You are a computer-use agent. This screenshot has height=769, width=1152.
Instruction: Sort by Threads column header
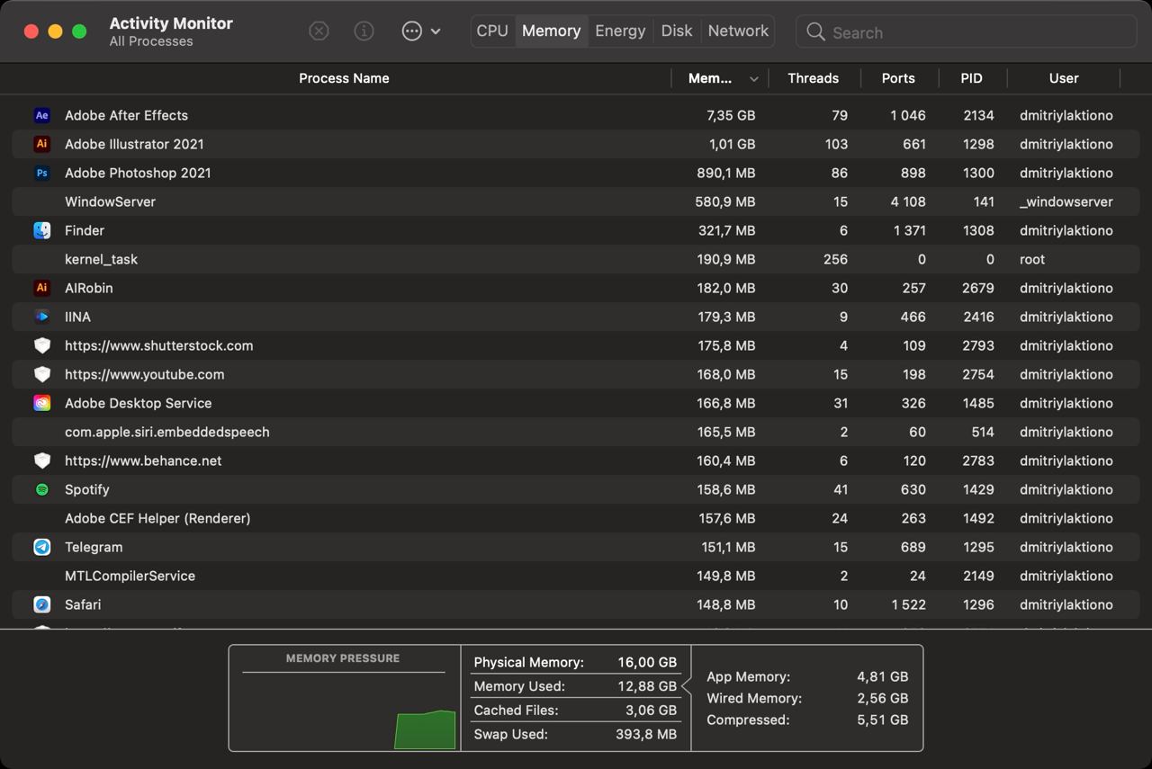click(813, 78)
